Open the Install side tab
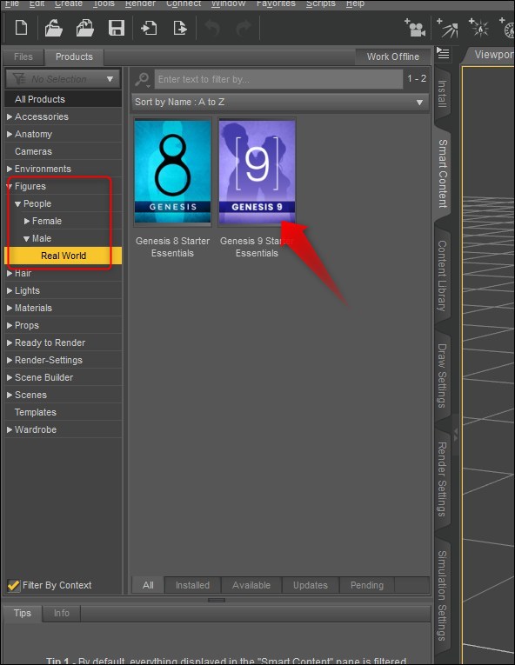This screenshot has height=665, width=515. (443, 94)
